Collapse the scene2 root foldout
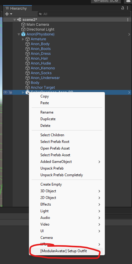Viewport: 132px width, 264px height. [x=14, y=20]
